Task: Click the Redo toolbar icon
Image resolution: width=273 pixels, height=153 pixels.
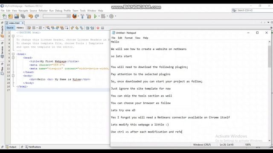Action: 37,16
